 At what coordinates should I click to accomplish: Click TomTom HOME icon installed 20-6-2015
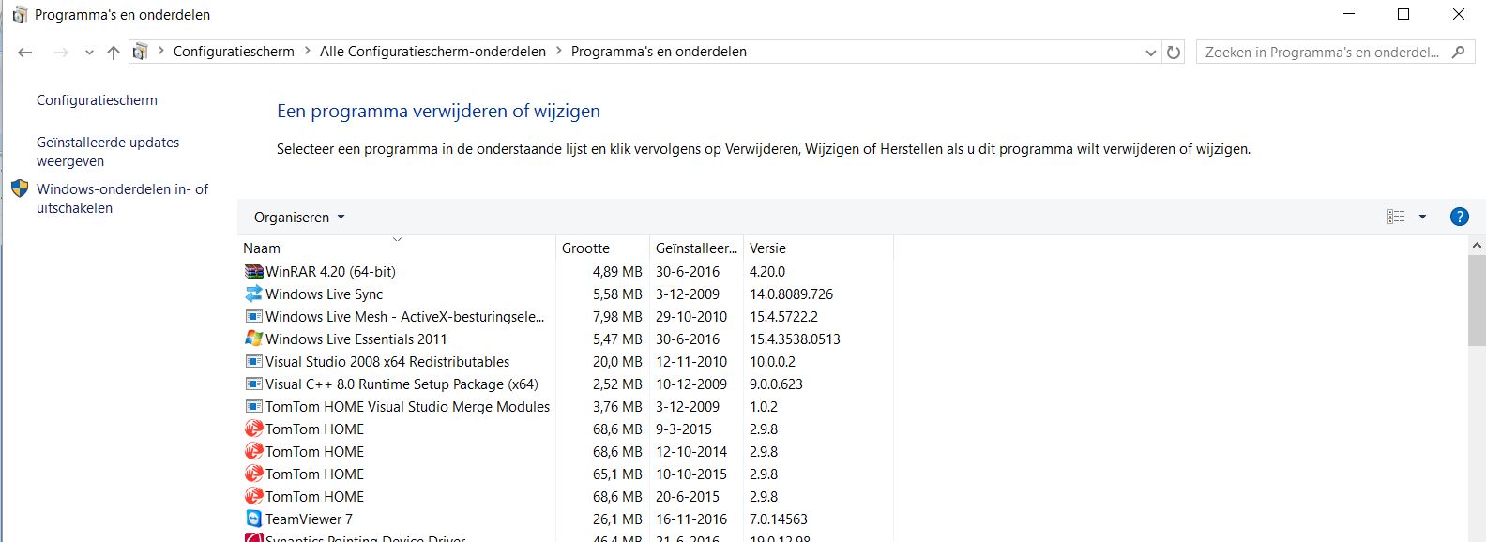pyautogui.click(x=253, y=497)
